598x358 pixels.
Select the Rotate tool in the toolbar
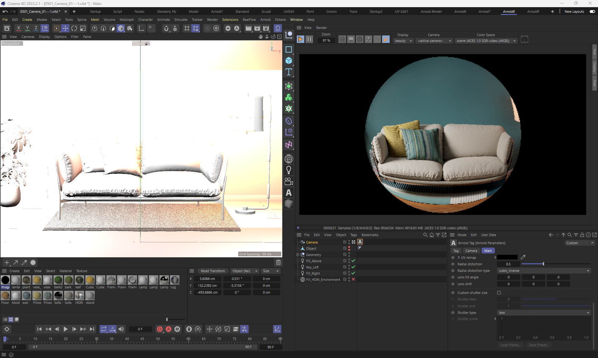tap(74, 28)
